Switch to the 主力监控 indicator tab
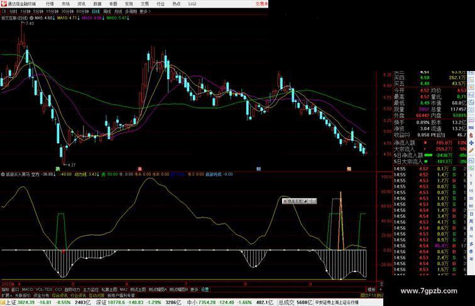The height and width of the screenshot is (306, 475). (x=90, y=290)
